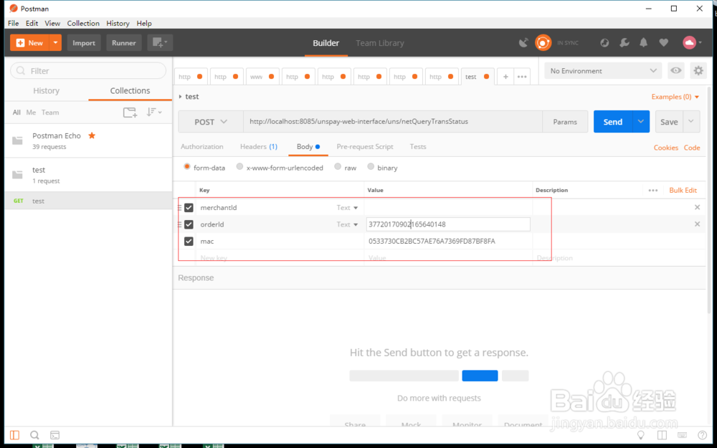Open the Collection menu
717x448 pixels.
(83, 24)
